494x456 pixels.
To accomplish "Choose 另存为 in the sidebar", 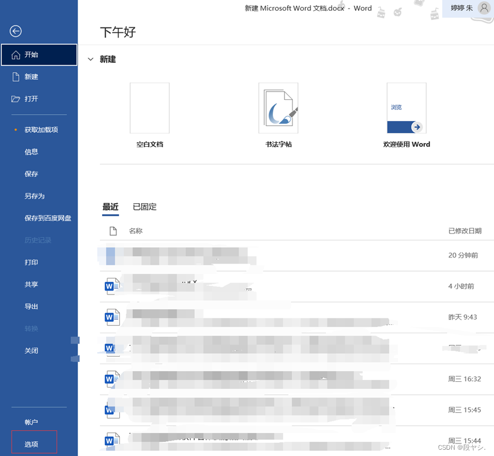I will [35, 196].
